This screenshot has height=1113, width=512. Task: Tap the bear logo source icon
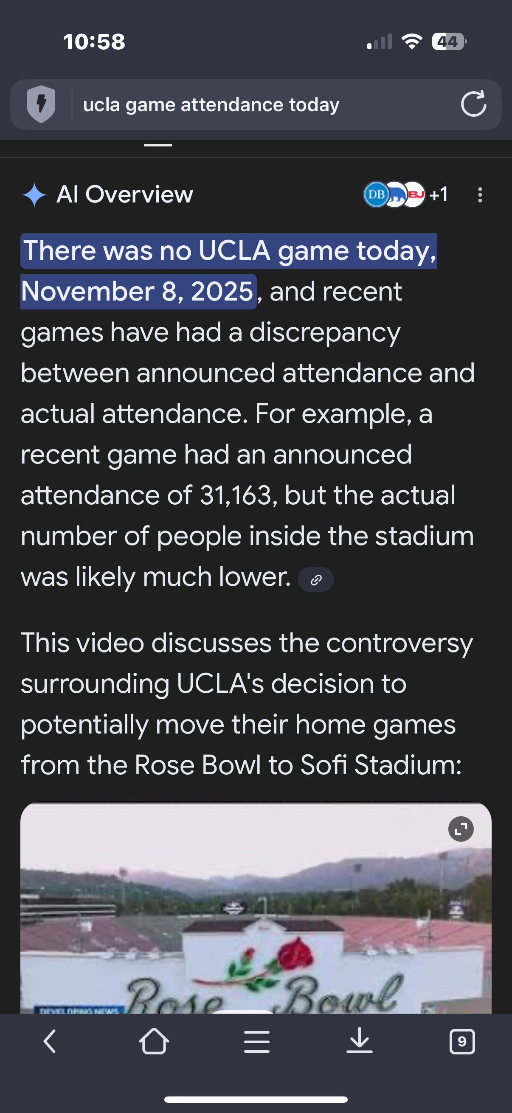tap(396, 194)
